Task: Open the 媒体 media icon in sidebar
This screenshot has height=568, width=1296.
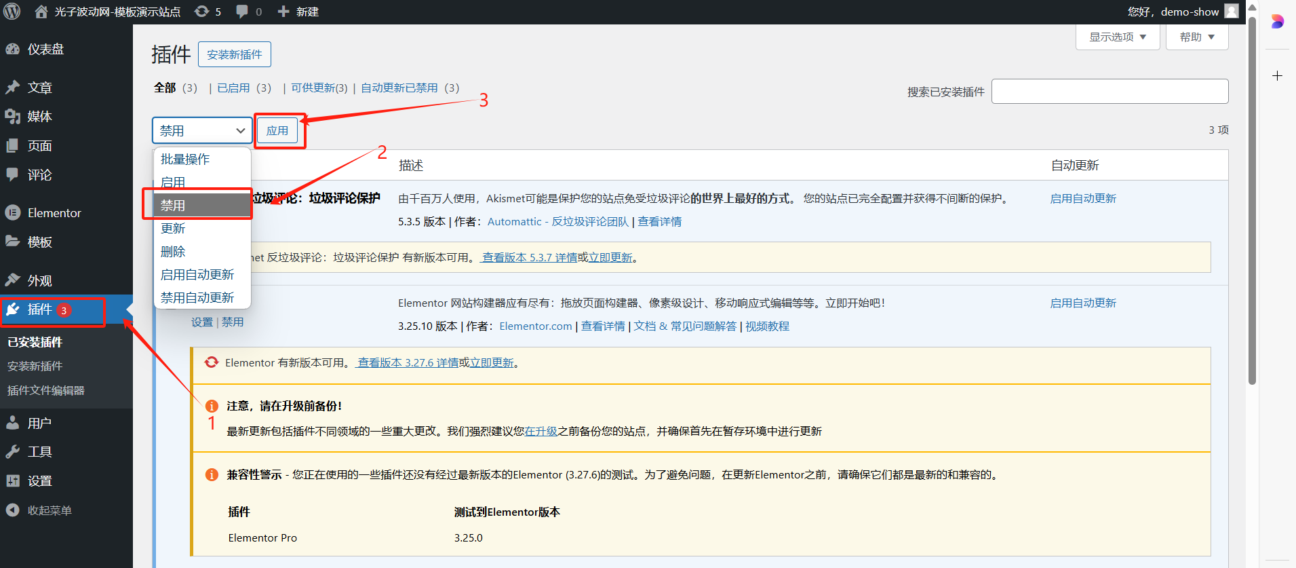Action: tap(13, 117)
